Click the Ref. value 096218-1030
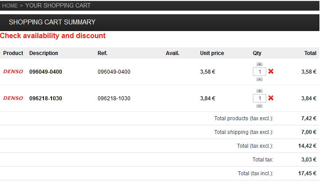The width and height of the screenshot is (323, 181). point(114,98)
